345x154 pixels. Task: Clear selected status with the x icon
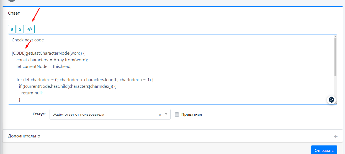(160, 115)
